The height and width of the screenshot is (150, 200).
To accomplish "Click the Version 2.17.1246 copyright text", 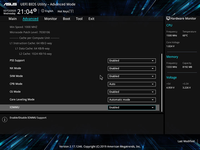I will 100,147.
